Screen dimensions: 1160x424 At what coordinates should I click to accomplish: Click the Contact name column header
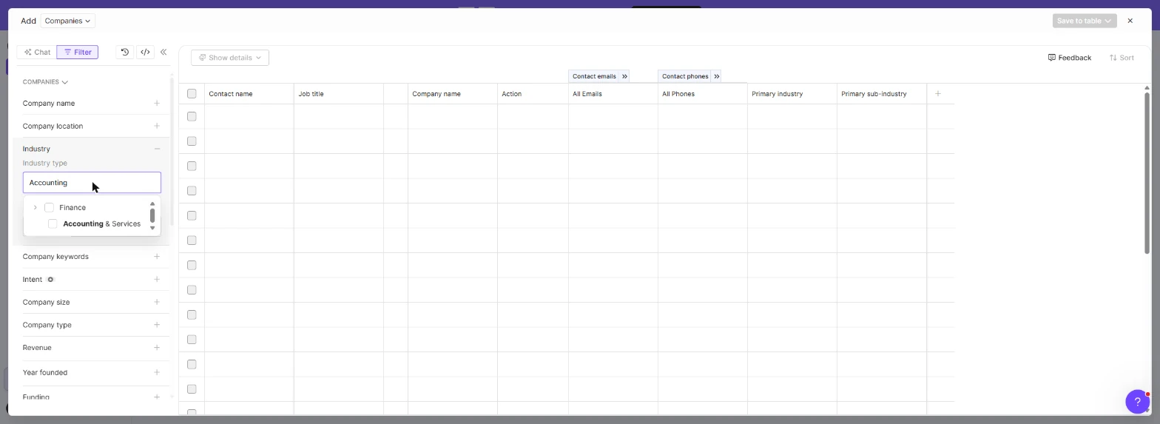(x=249, y=94)
